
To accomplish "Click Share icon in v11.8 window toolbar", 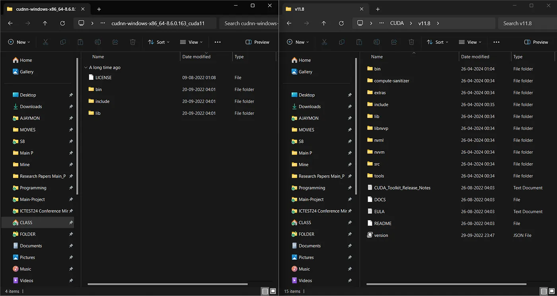I will [x=394, y=42].
